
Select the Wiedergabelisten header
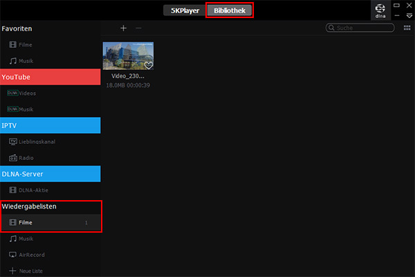[x=29, y=206]
